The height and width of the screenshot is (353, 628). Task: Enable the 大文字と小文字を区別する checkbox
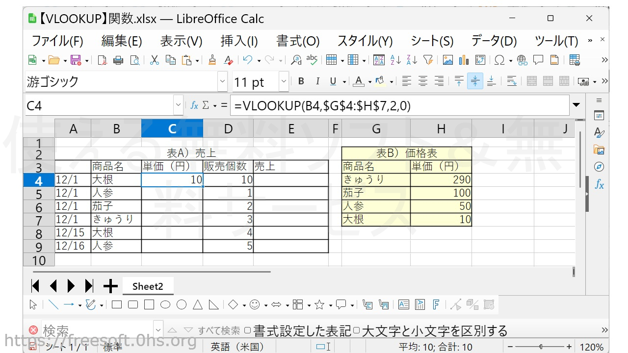tap(357, 330)
